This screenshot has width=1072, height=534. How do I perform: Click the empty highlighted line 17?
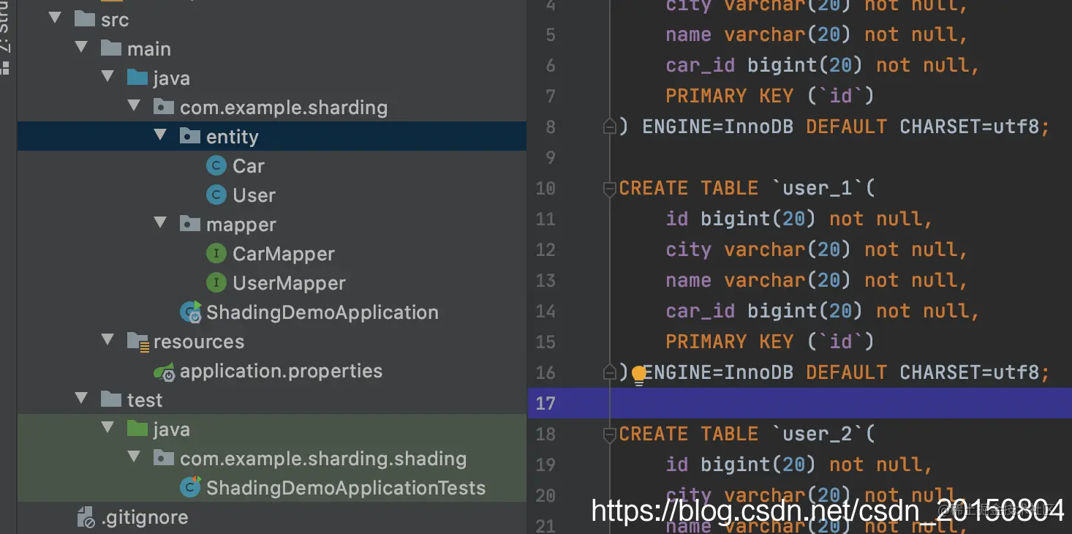tap(800, 404)
